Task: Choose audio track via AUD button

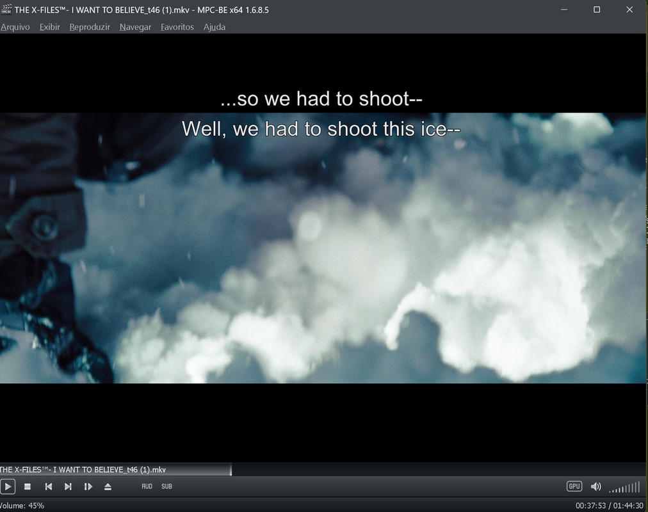Action: pyautogui.click(x=147, y=486)
